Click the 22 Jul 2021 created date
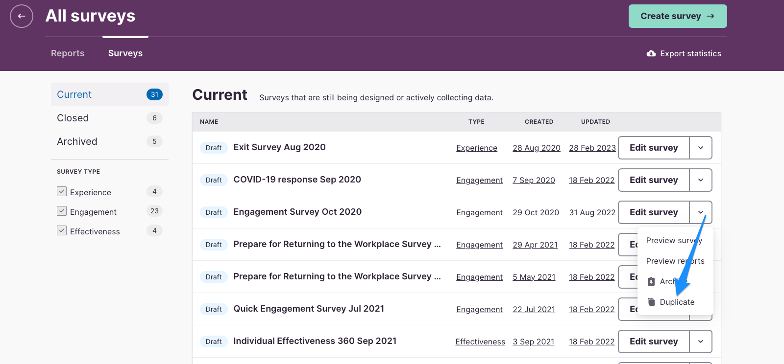This screenshot has height=364, width=784. 534,309
